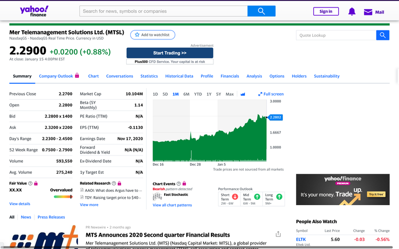Click the main news search field
The image size is (399, 249).
tap(164, 11)
